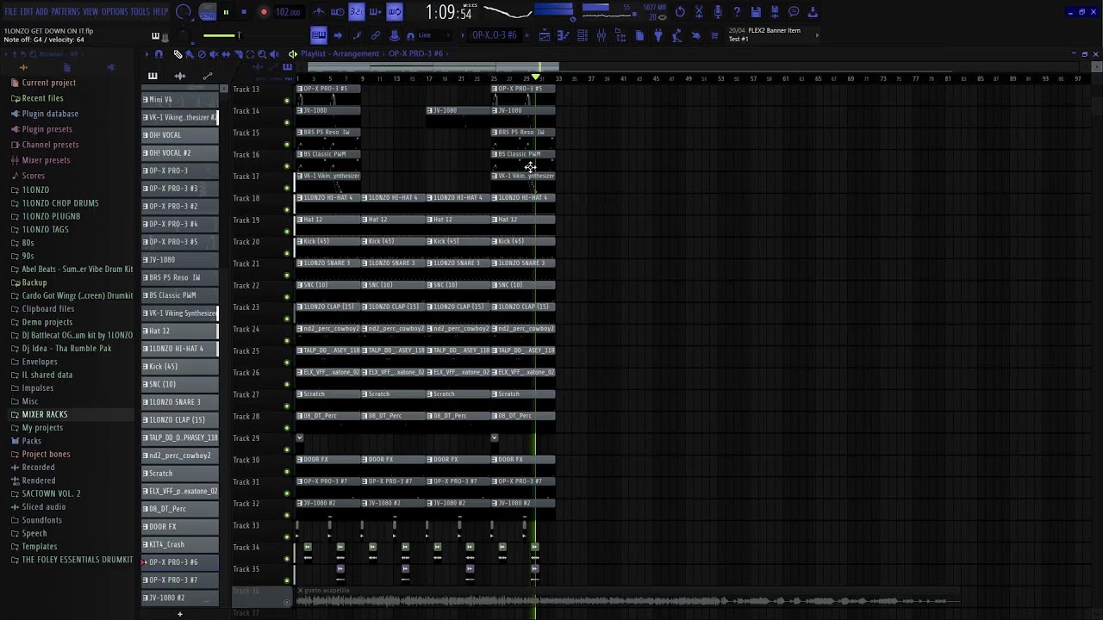Click the Track 20 label
This screenshot has height=620, width=1103.
246,242
